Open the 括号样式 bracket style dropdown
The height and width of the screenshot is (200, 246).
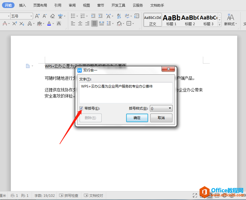[161, 108]
